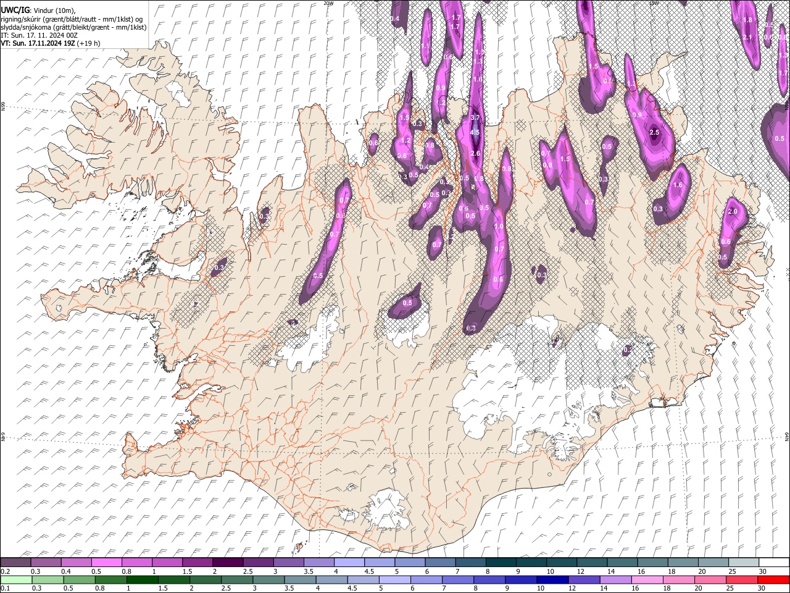790x593 pixels.
Task: Click the '2.5' value in the northeast snow band
Action: (655, 132)
